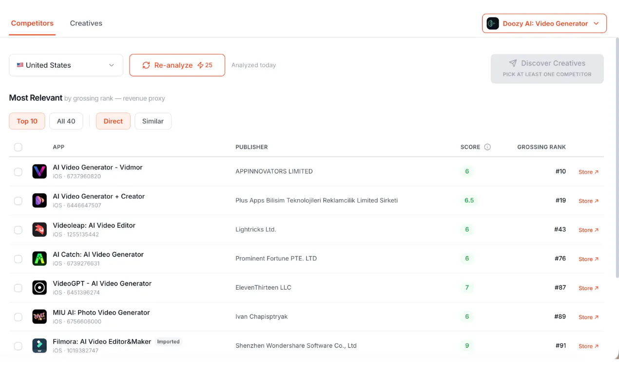Switch to the Creatives tab
Screen dimensions: 619x370
point(86,23)
